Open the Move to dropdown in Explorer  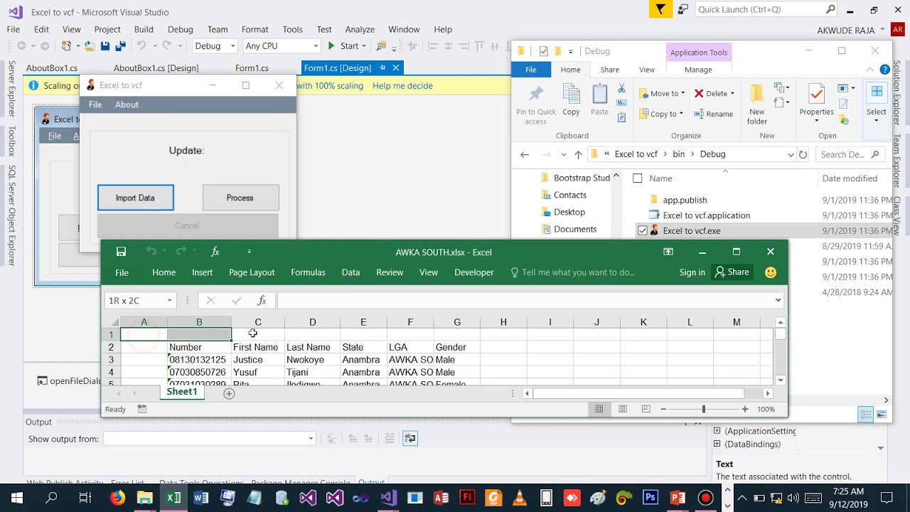pyautogui.click(x=662, y=93)
